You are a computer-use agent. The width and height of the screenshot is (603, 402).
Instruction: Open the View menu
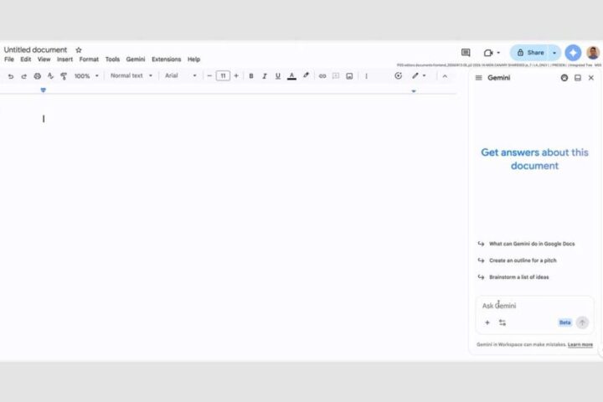(x=44, y=59)
